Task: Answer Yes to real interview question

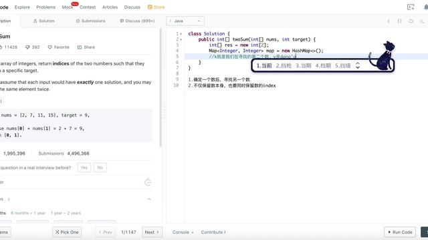Action: click(84, 167)
